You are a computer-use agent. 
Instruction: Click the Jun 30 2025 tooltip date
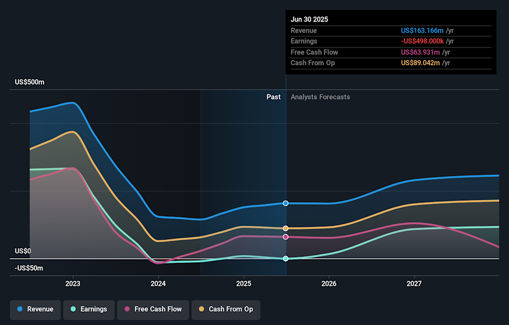[309, 20]
